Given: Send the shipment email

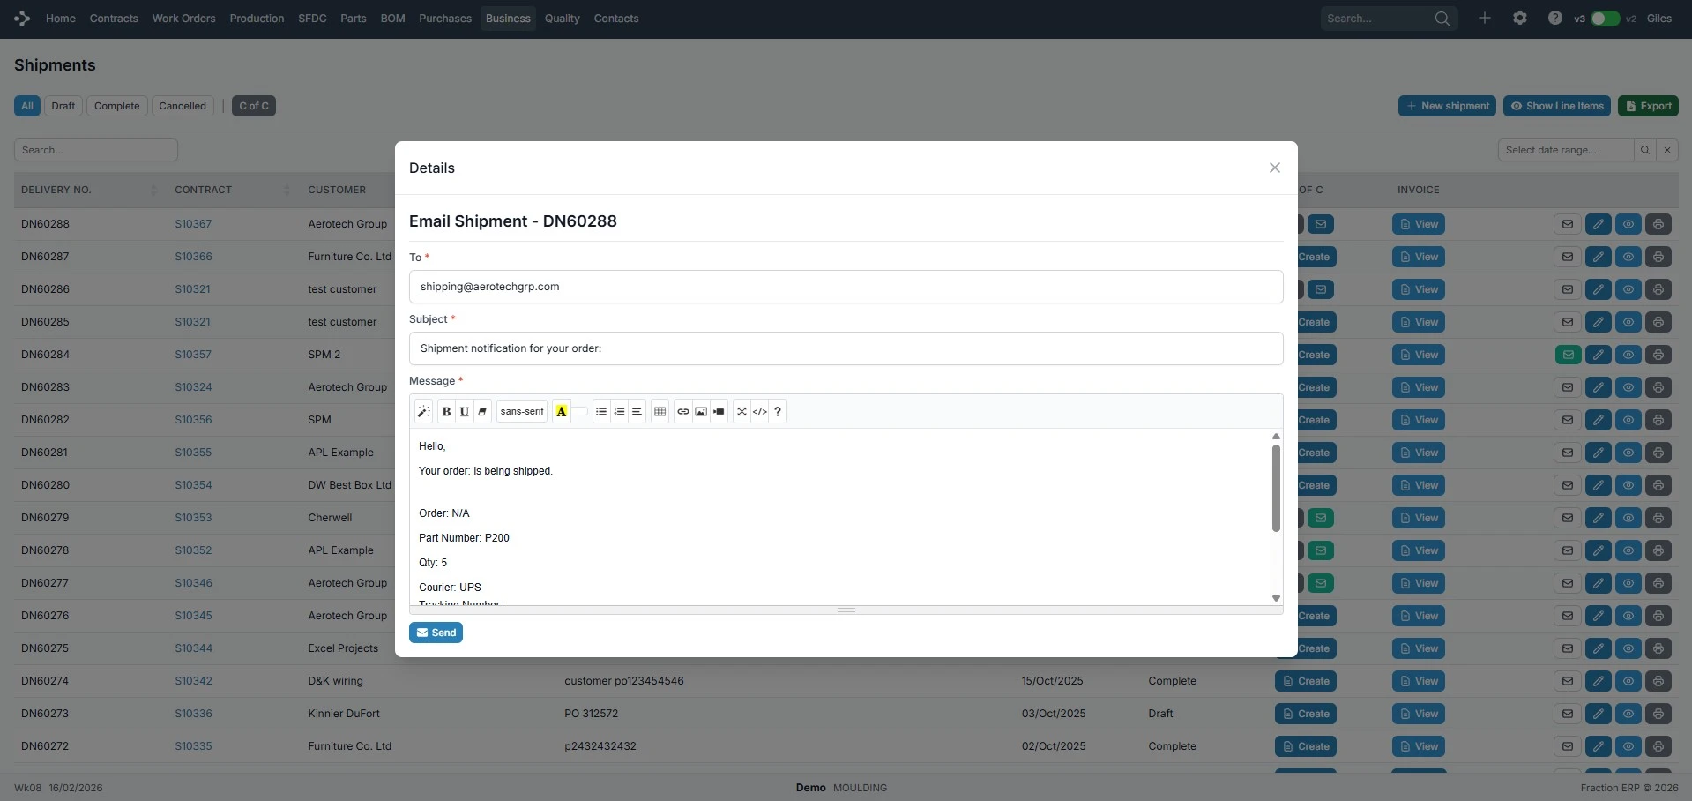Looking at the screenshot, I should 436,633.
